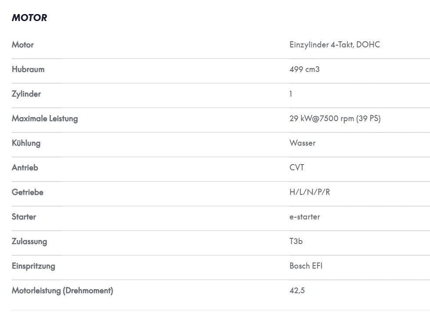Click the Bosch EFI value
This screenshot has width=430, height=316.
click(x=306, y=266)
